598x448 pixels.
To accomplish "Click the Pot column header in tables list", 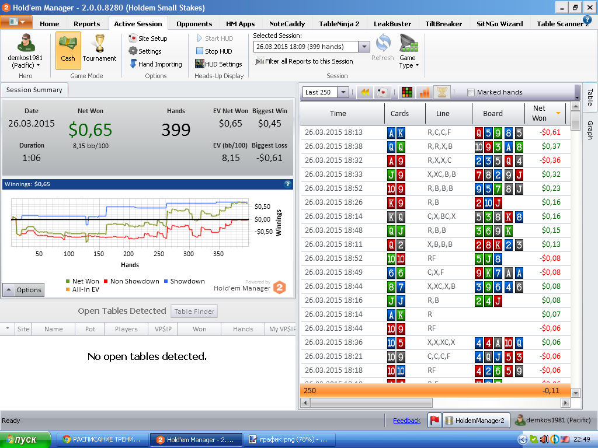I will (89, 329).
